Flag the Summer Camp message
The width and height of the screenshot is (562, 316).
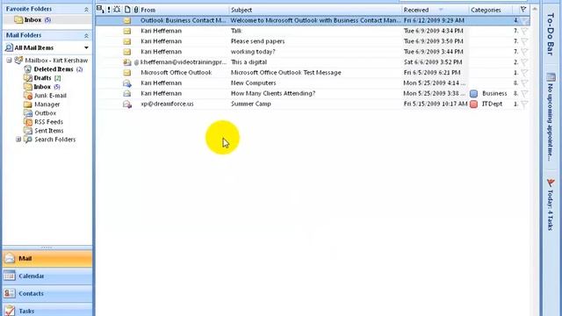524,104
